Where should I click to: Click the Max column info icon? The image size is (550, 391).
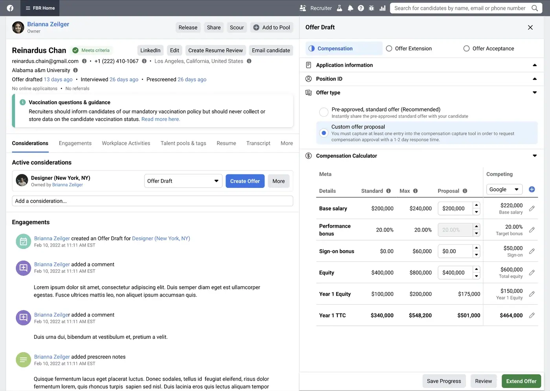click(x=415, y=191)
